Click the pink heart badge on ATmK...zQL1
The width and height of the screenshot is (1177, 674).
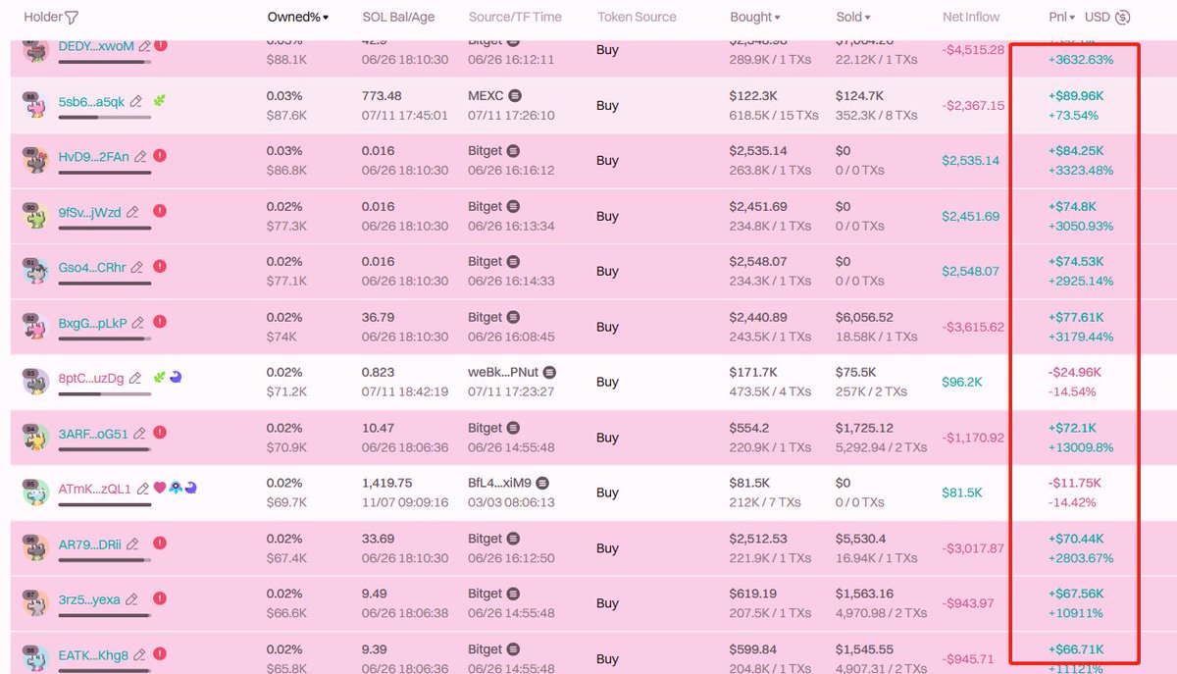[160, 489]
